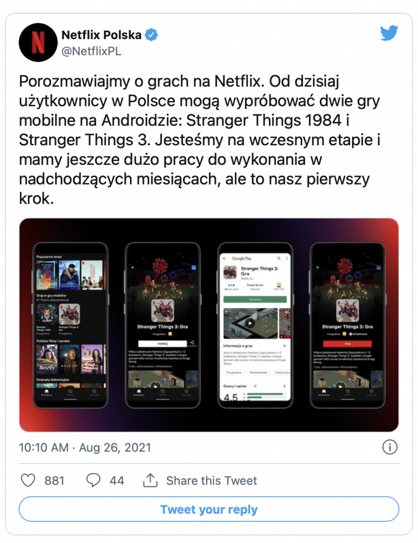Click the red Graj button in fourth phone
This screenshot has height=543, width=418.
tap(347, 344)
